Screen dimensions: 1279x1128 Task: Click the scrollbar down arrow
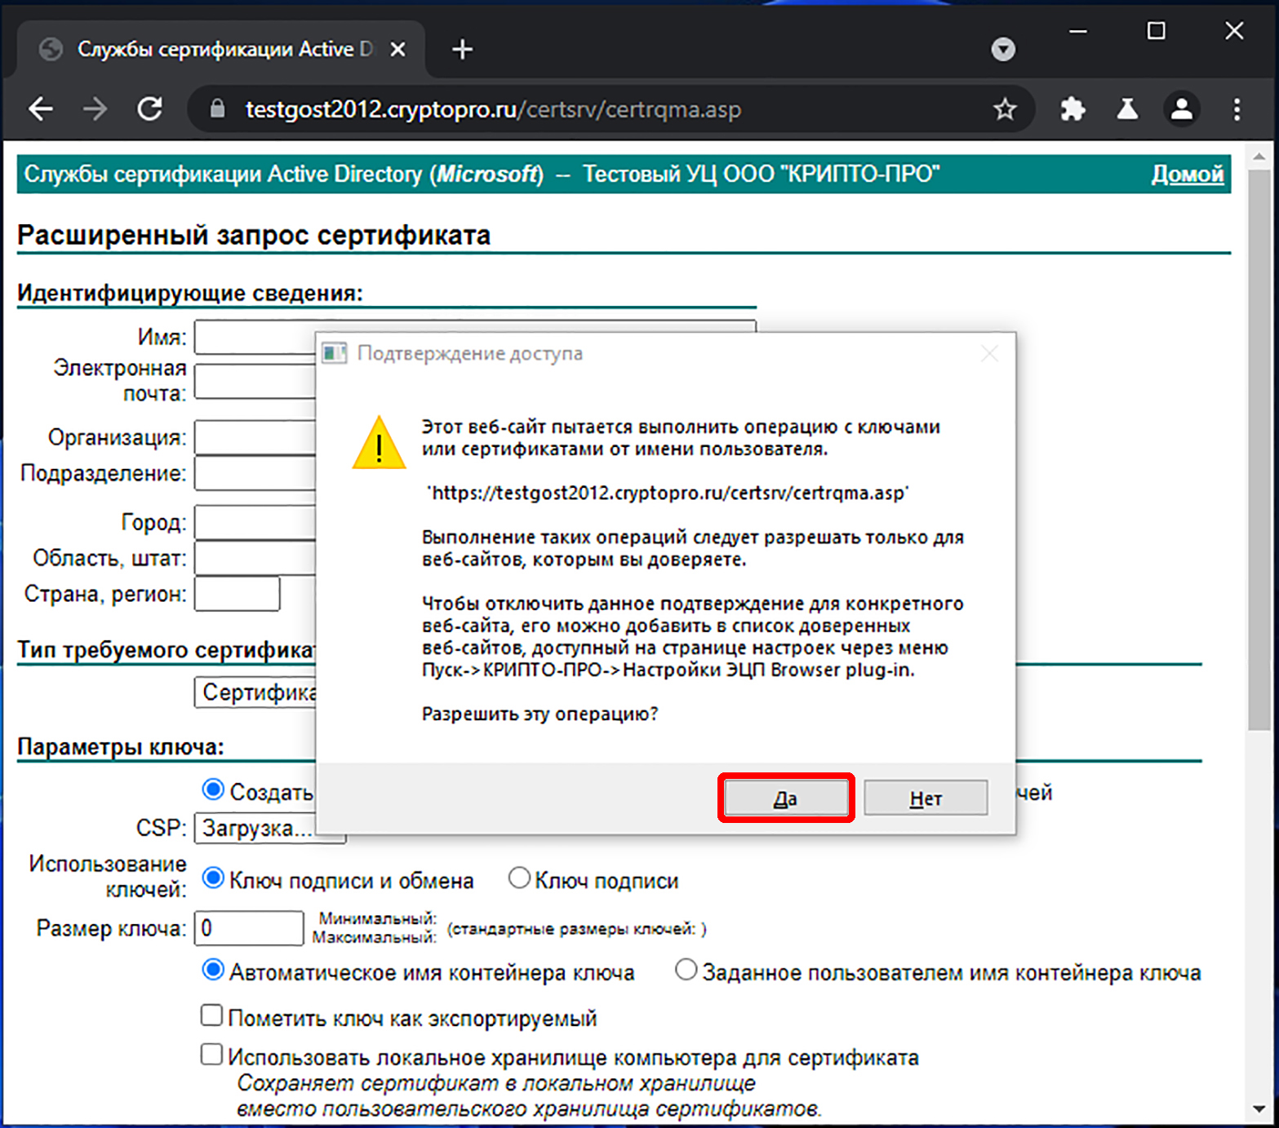1258,1109
